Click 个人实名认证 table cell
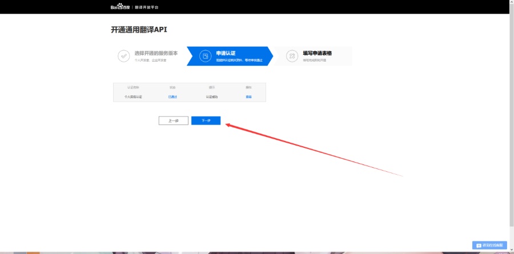Viewport: 514px width, 254px height. click(x=133, y=97)
